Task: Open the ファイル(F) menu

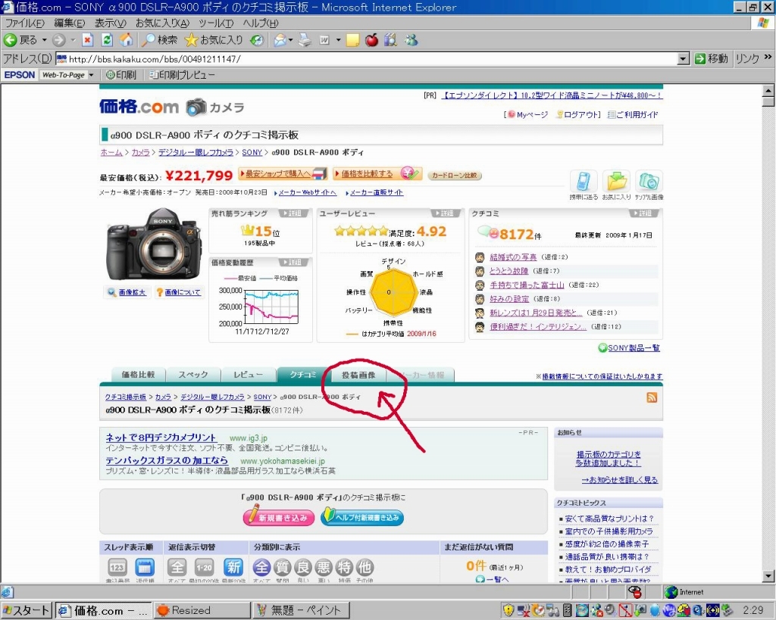Action: tap(24, 23)
